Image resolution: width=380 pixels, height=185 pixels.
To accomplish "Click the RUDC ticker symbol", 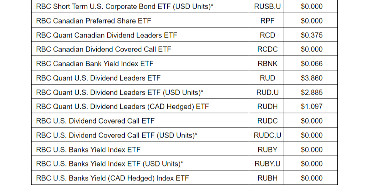I will (x=267, y=121).
